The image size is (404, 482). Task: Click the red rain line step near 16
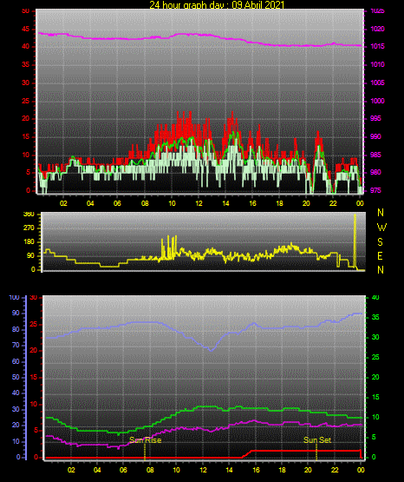click(248, 453)
